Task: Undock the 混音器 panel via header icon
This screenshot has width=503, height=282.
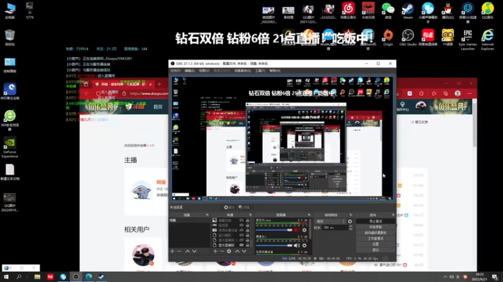Action: (x=309, y=215)
